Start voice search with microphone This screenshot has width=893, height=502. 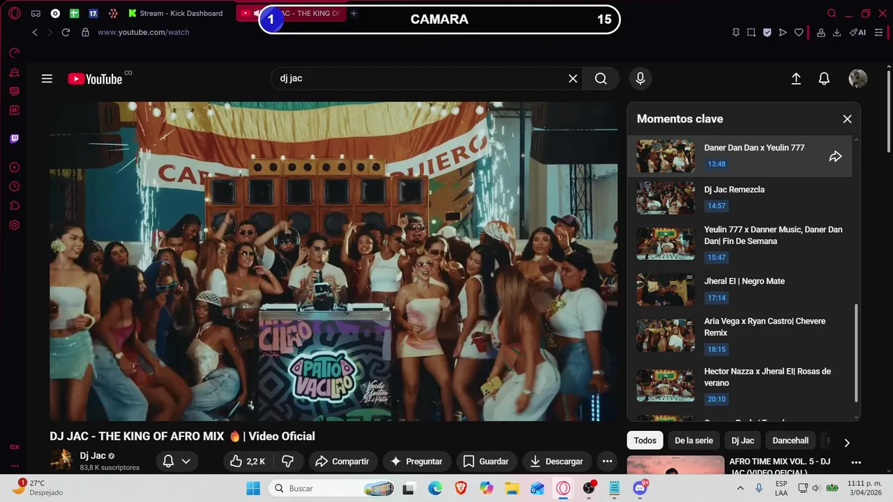coord(640,79)
